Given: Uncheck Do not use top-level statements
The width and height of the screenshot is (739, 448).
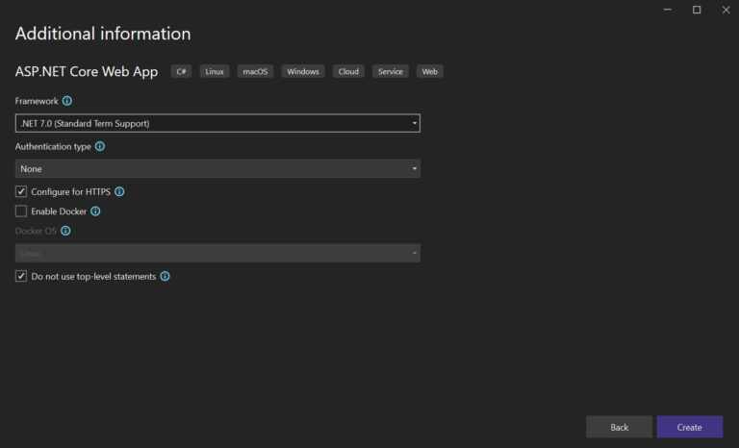Looking at the screenshot, I should click(x=21, y=276).
